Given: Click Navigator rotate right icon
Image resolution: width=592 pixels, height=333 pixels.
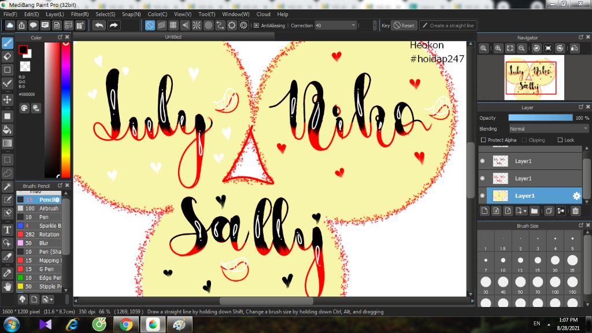Looking at the screenshot, I should pos(560,49).
